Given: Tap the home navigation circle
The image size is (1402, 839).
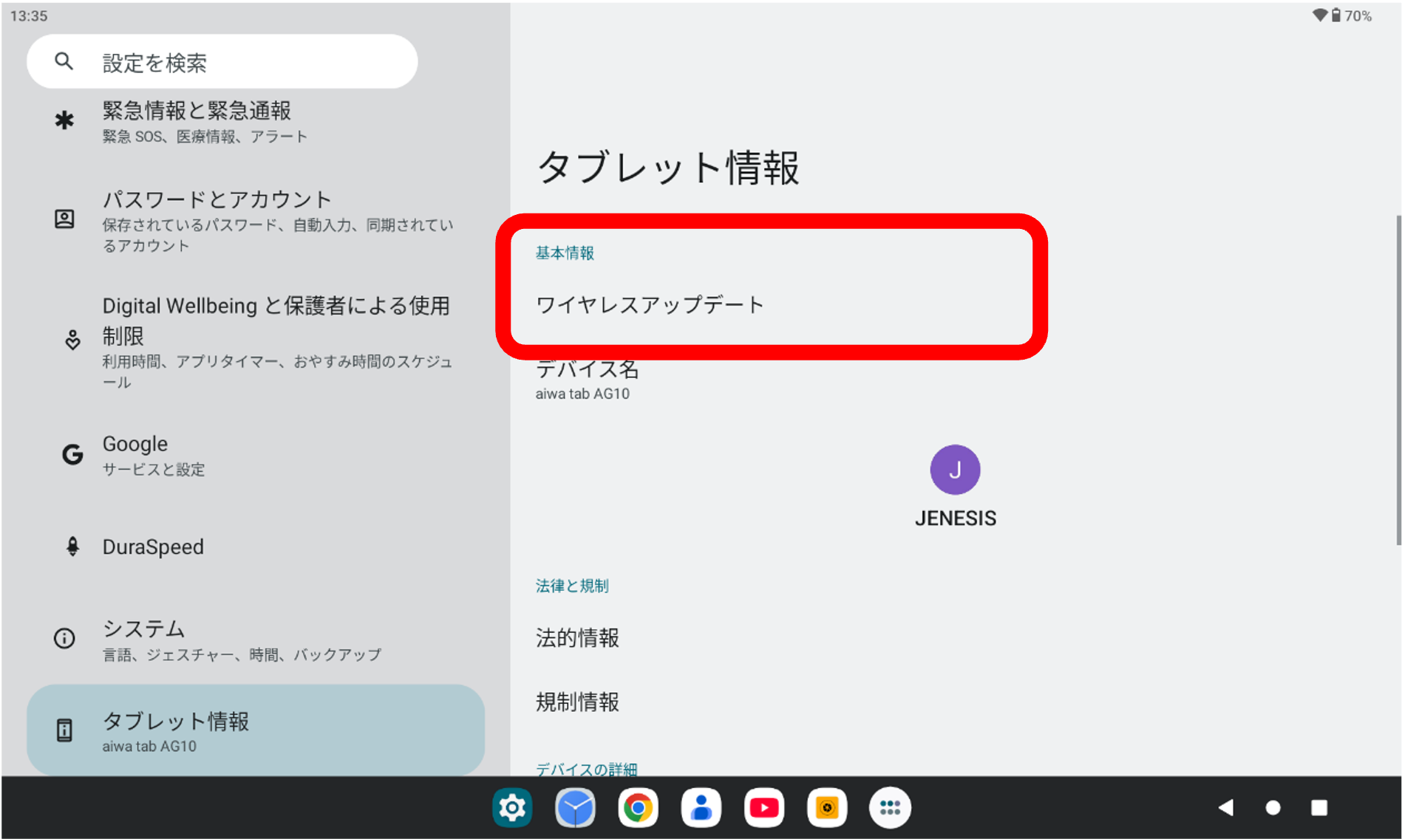Looking at the screenshot, I should [x=1272, y=807].
